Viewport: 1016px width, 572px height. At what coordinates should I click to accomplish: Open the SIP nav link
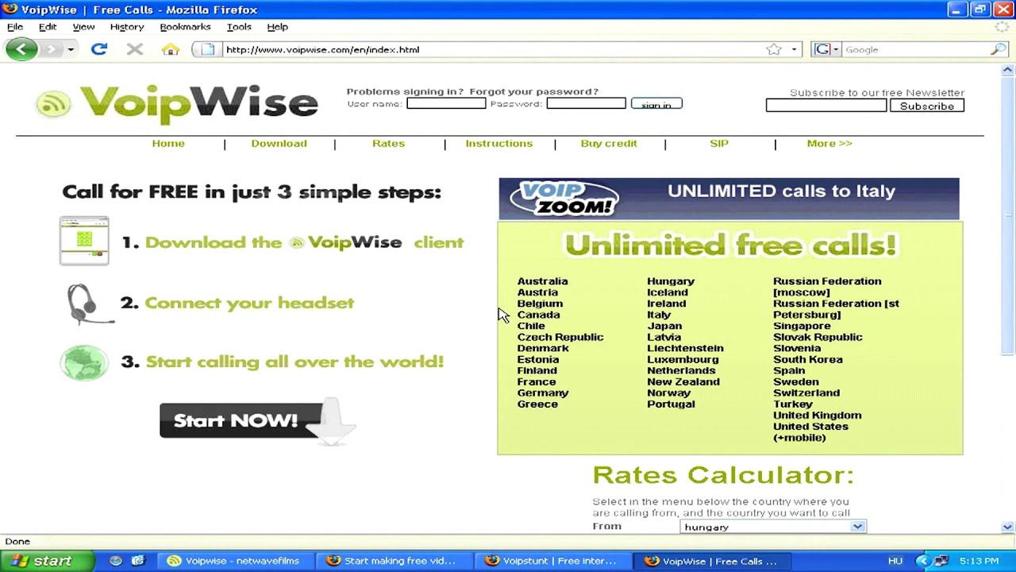(719, 143)
